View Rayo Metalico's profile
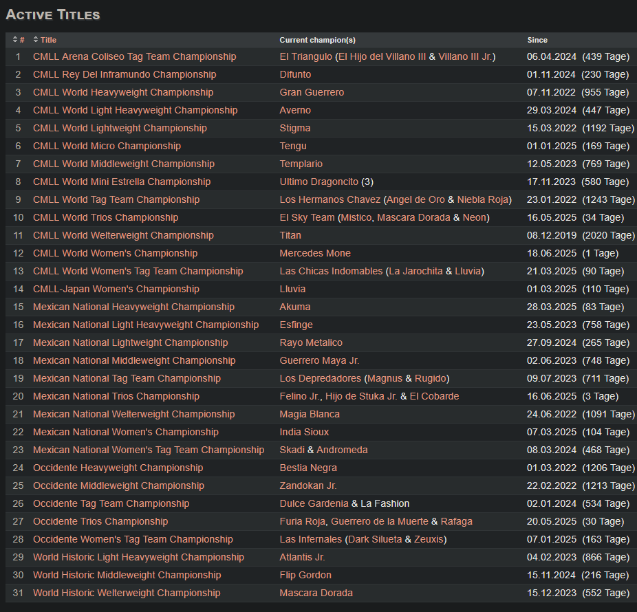637x612 pixels. pyautogui.click(x=311, y=342)
